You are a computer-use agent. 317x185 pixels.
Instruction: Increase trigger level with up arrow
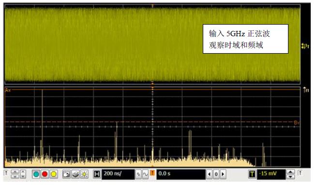(x=291, y=172)
